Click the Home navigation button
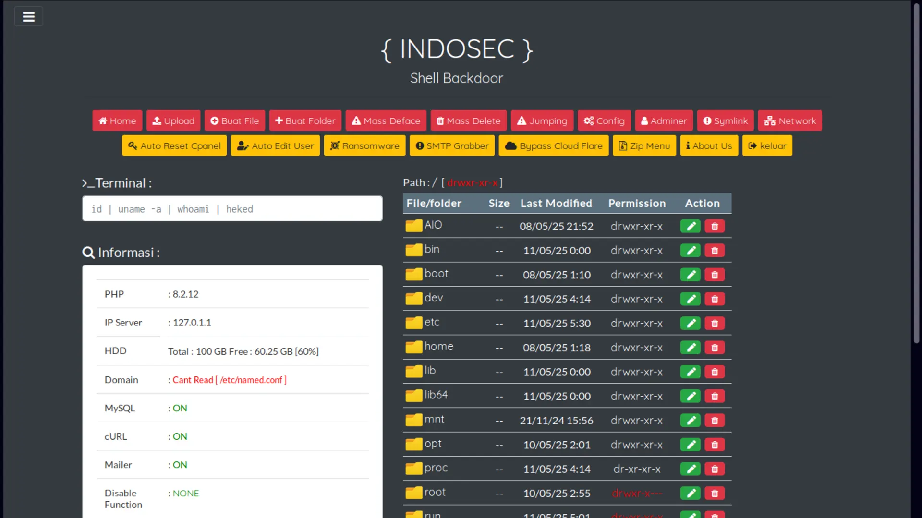 coord(117,120)
